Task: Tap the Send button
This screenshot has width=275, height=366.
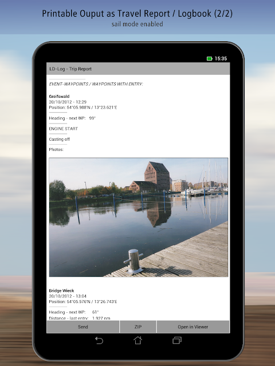Action: (x=82, y=327)
